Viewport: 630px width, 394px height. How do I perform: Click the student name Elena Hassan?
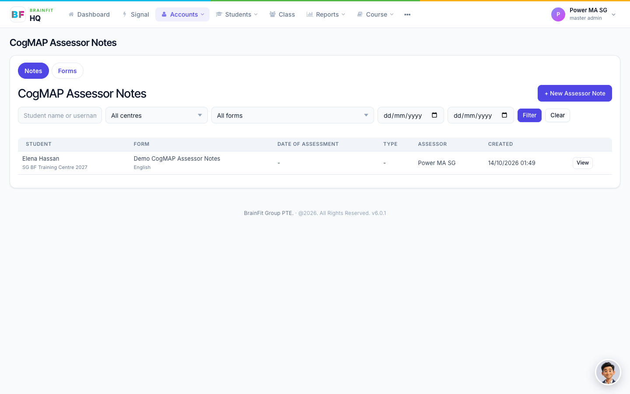[41, 158]
